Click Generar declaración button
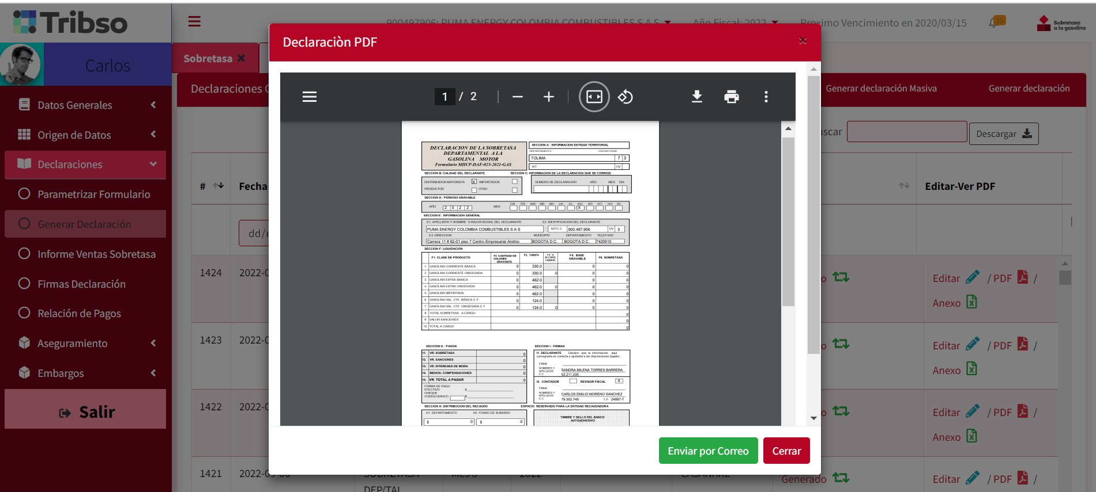Image resolution: width=1096 pixels, height=492 pixels. pyautogui.click(x=1029, y=88)
